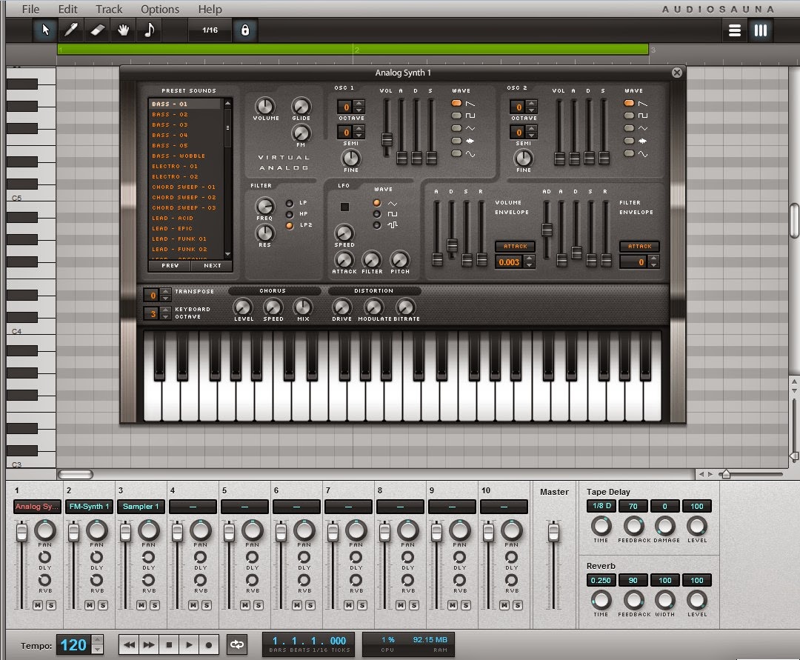Image resolution: width=800 pixels, height=660 pixels.
Task: Open the Tape Delay time 1/8 D selector
Action: pos(601,506)
